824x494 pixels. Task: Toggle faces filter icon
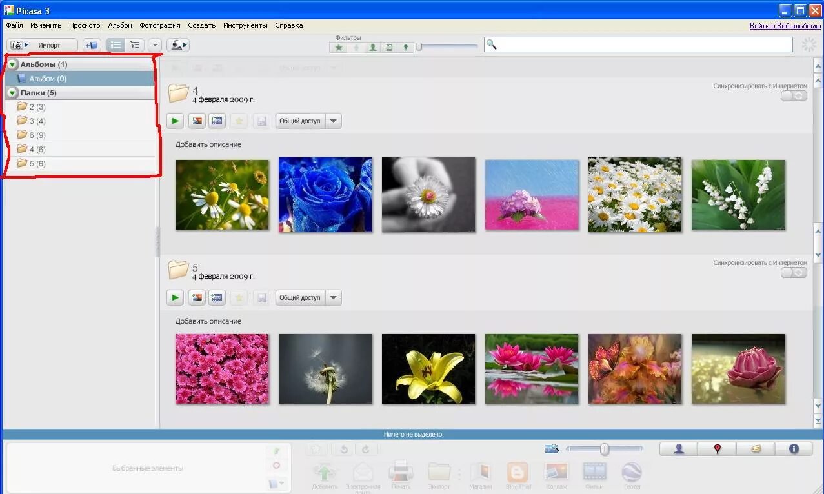pyautogui.click(x=372, y=48)
